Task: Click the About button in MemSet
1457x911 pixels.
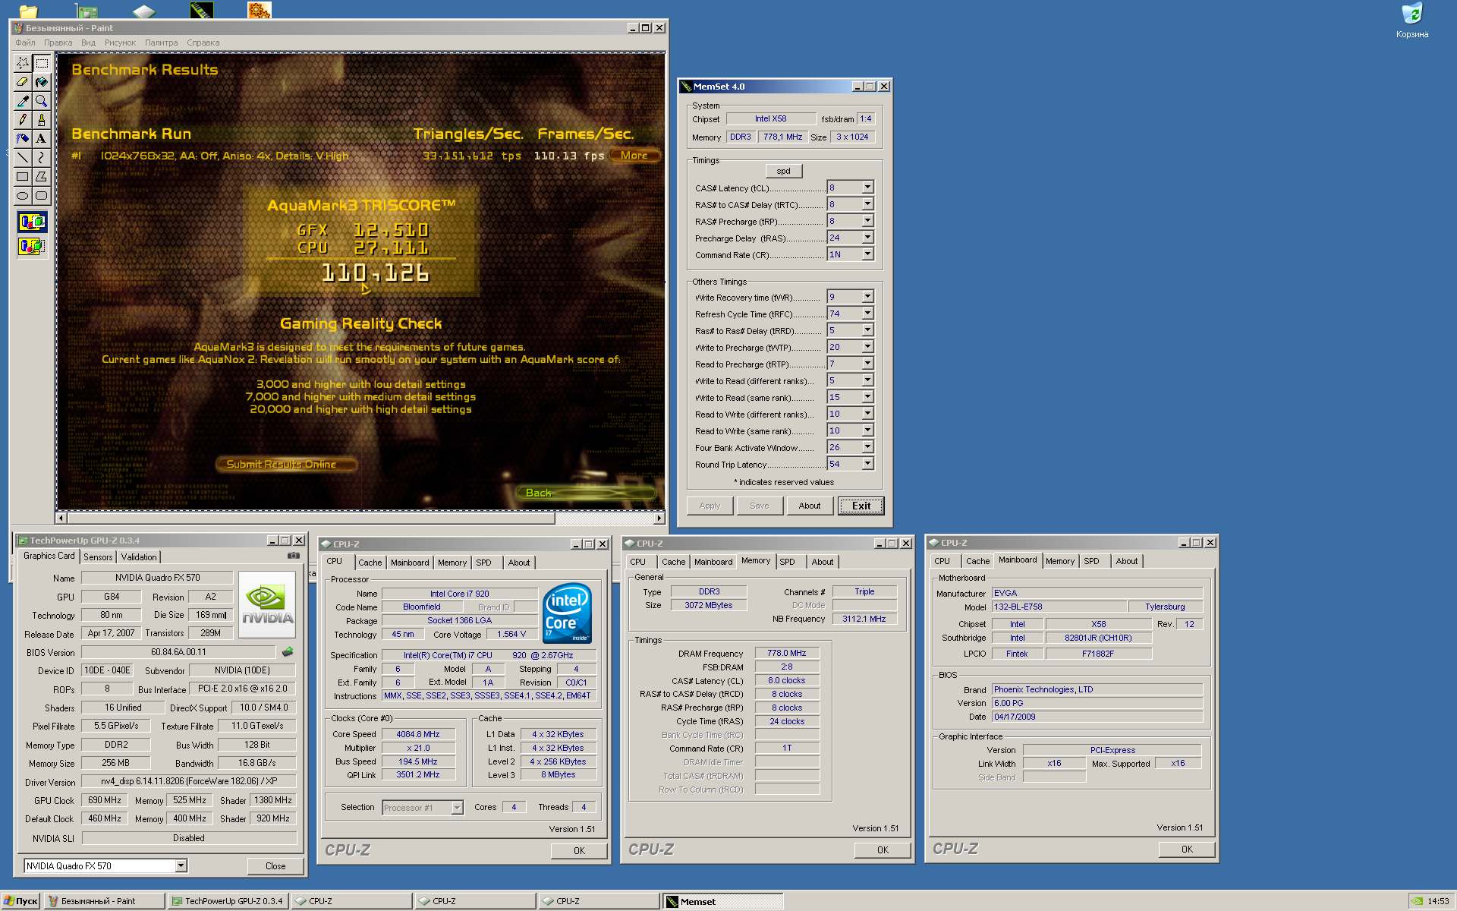Action: 810,506
